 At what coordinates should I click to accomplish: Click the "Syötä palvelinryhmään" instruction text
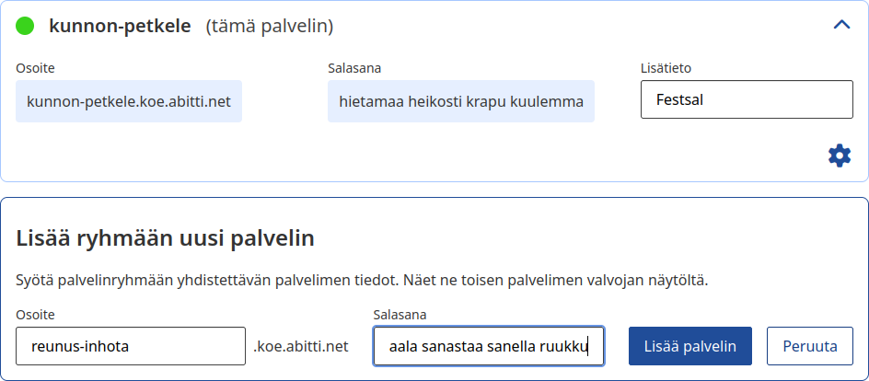pos(362,279)
